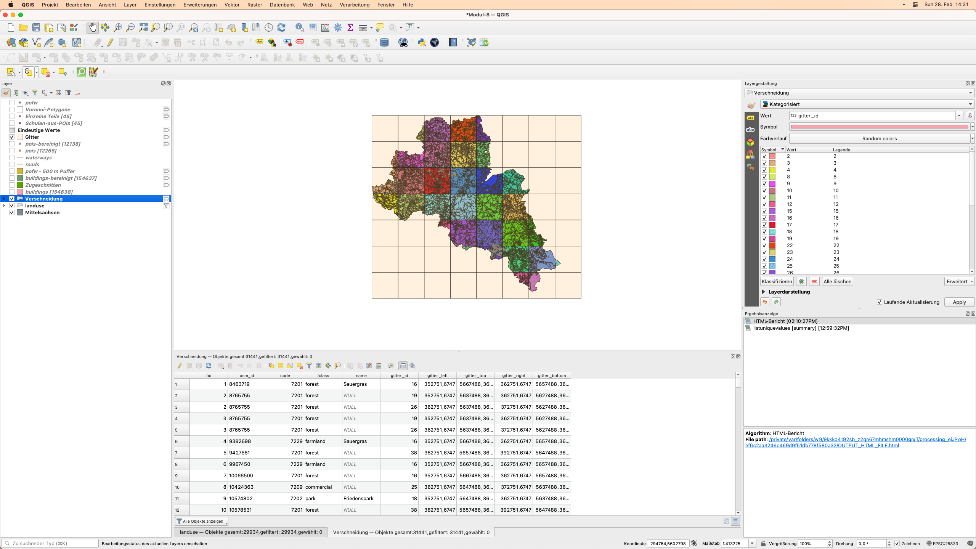This screenshot has width=976, height=549.
Task: Open the Vektor menu
Action: 232,5
